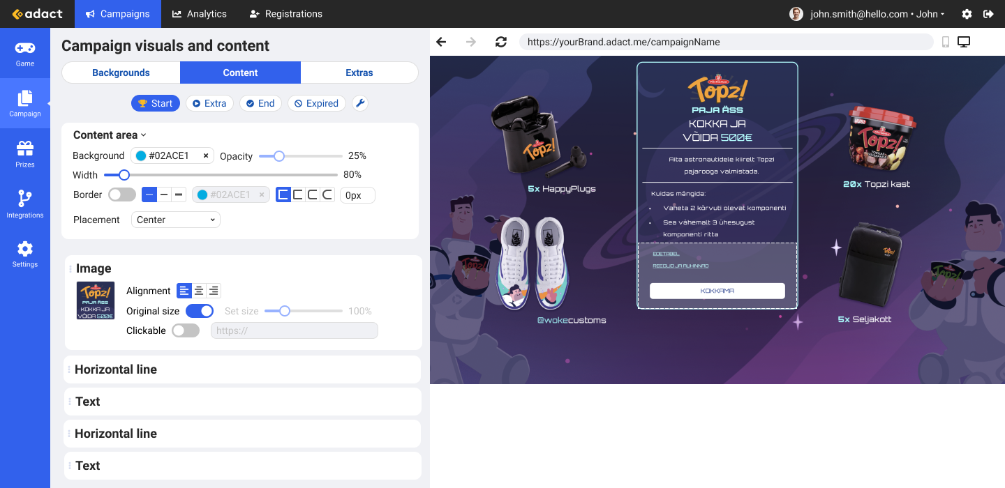Enable the Clickable toggle
This screenshot has height=488, width=1005.
(x=186, y=330)
